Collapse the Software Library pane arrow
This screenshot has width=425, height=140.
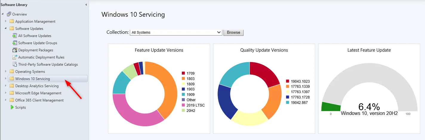[x=86, y=5]
